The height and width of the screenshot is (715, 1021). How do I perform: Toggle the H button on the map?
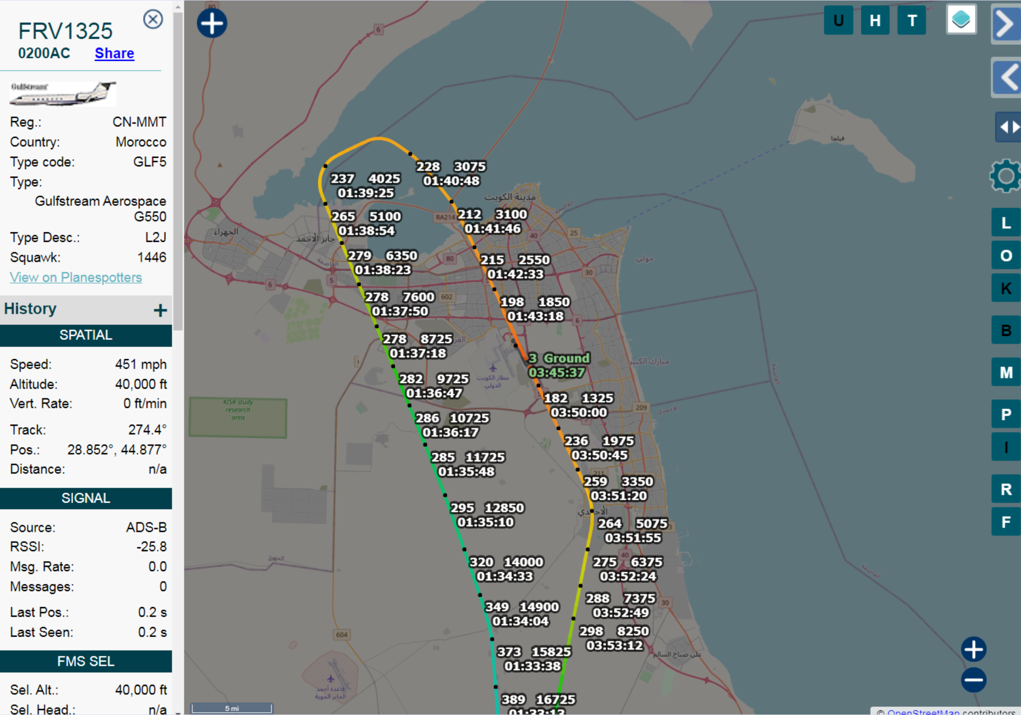click(x=875, y=20)
